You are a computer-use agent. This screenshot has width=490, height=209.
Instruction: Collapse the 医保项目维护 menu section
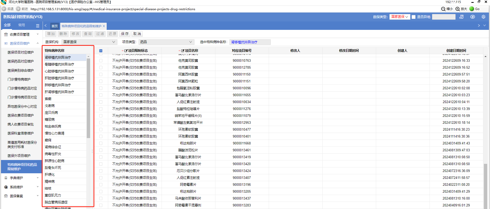click(38, 43)
